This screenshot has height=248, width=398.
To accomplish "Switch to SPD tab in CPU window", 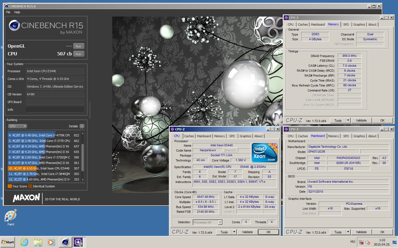I will [x=232, y=136].
